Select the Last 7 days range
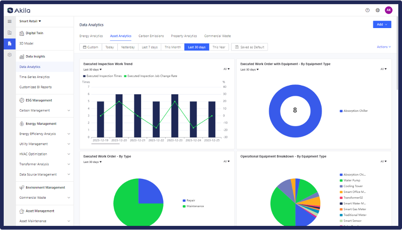This screenshot has height=230, width=402. tap(150, 47)
